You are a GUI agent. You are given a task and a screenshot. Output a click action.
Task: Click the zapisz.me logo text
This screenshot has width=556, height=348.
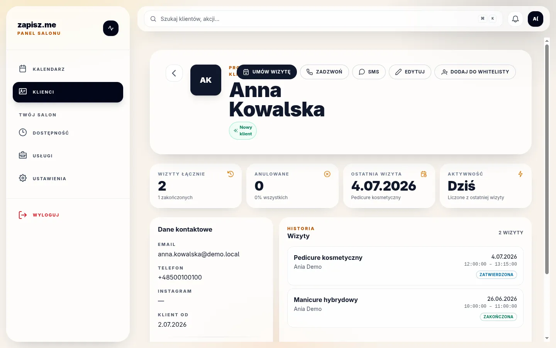tap(37, 25)
